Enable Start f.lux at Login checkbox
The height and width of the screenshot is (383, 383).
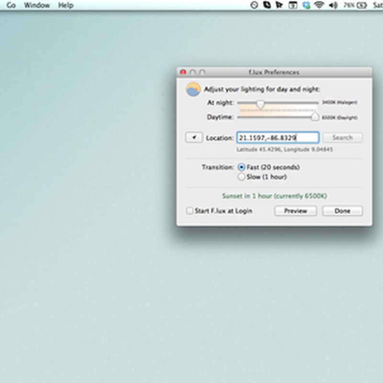[190, 211]
